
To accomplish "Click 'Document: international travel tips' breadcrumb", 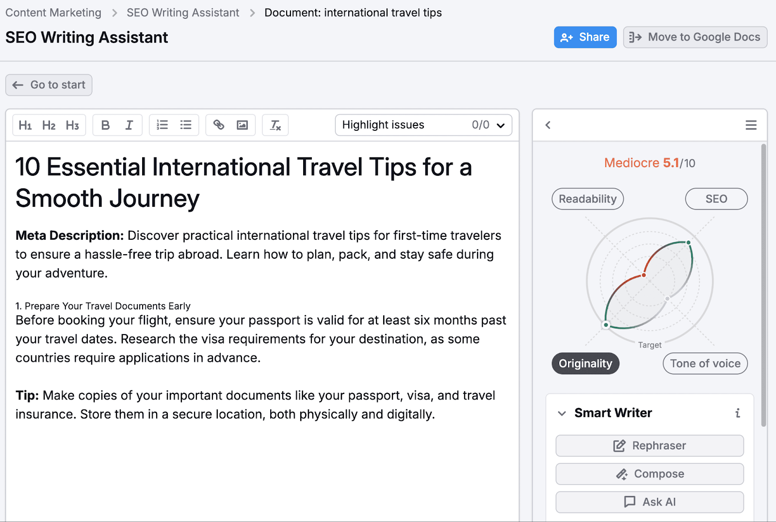I will tap(353, 13).
